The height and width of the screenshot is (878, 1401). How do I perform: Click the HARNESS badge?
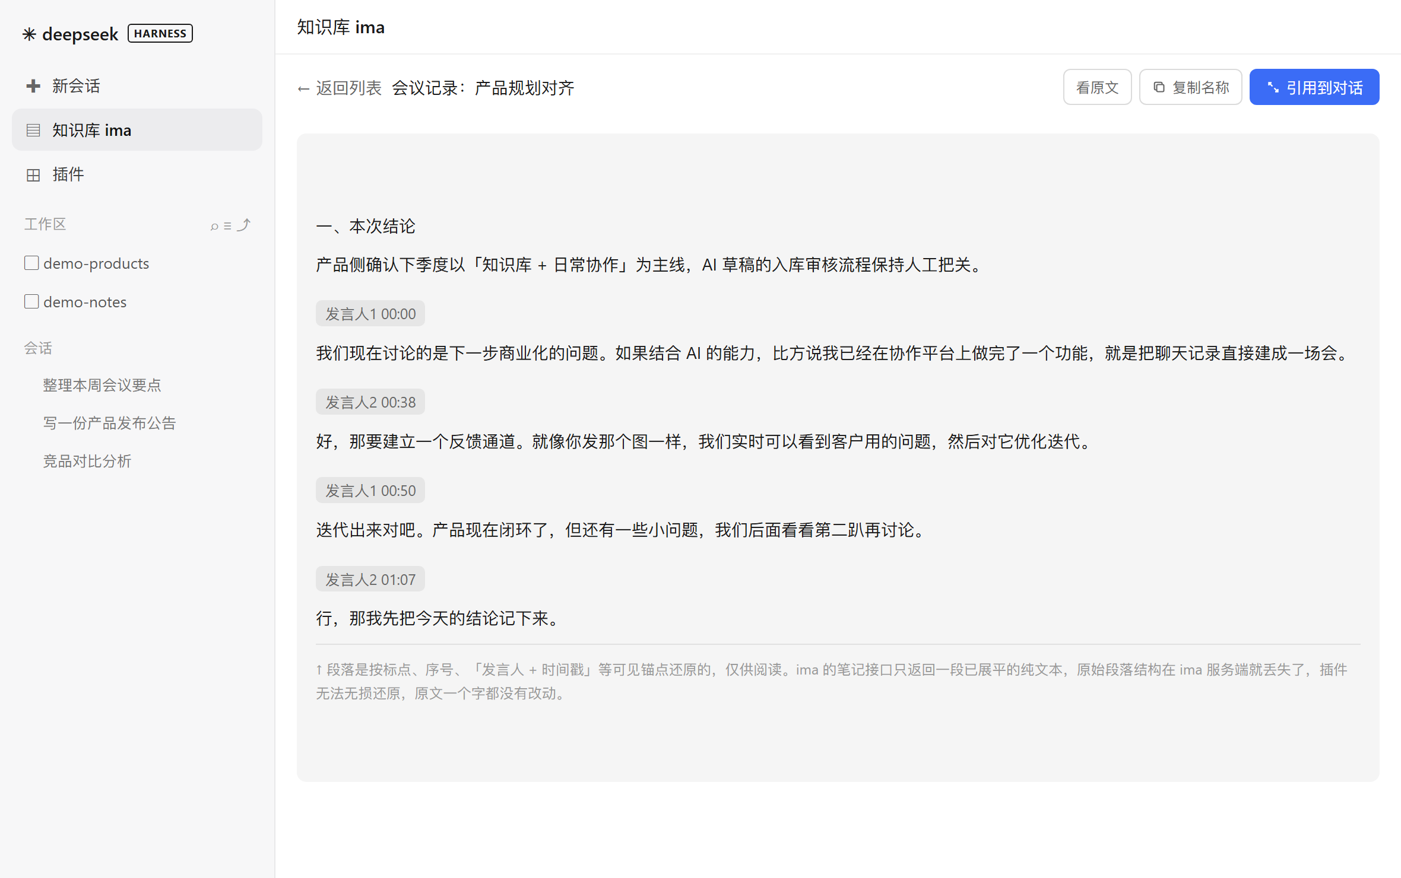click(160, 34)
